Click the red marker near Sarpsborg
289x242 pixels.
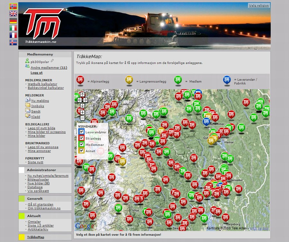tap(225, 218)
